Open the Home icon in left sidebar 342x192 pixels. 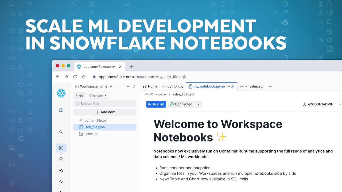click(61, 110)
